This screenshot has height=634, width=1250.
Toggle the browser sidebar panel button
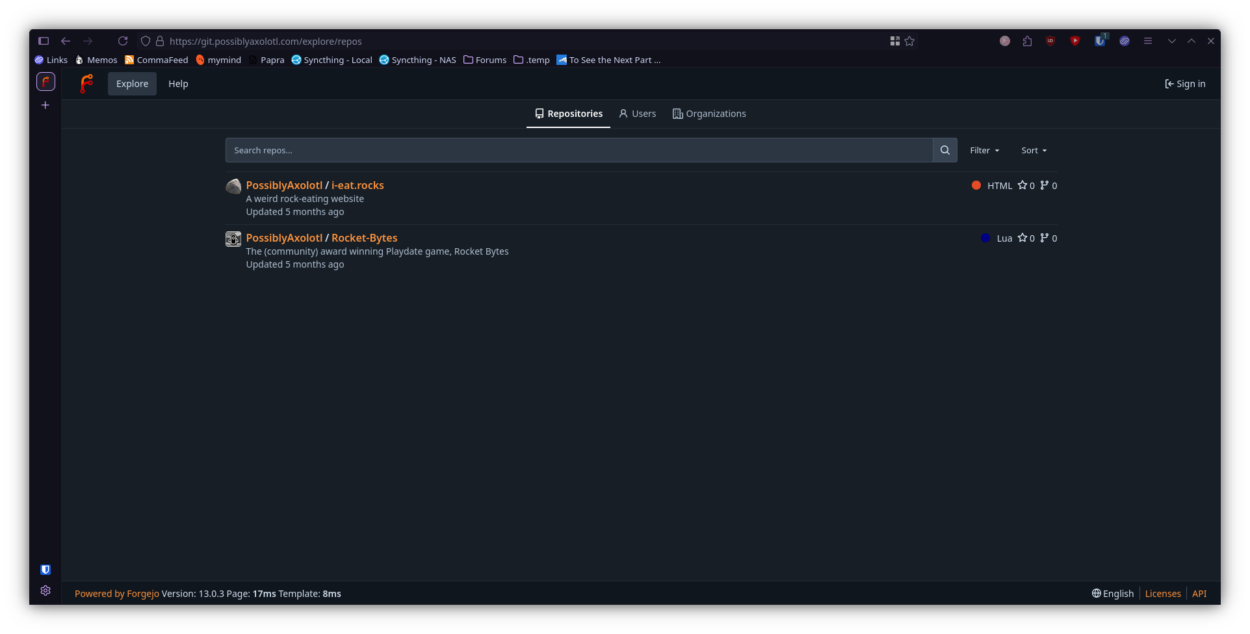click(44, 41)
